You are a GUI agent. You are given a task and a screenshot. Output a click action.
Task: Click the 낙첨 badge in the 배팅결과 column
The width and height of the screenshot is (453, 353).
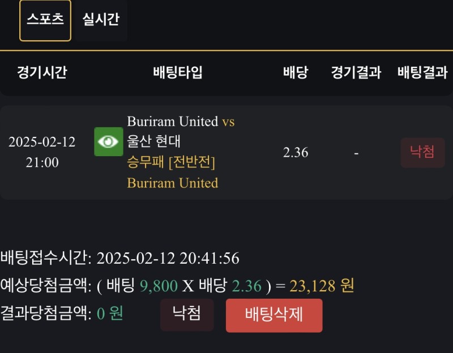pyautogui.click(x=422, y=153)
